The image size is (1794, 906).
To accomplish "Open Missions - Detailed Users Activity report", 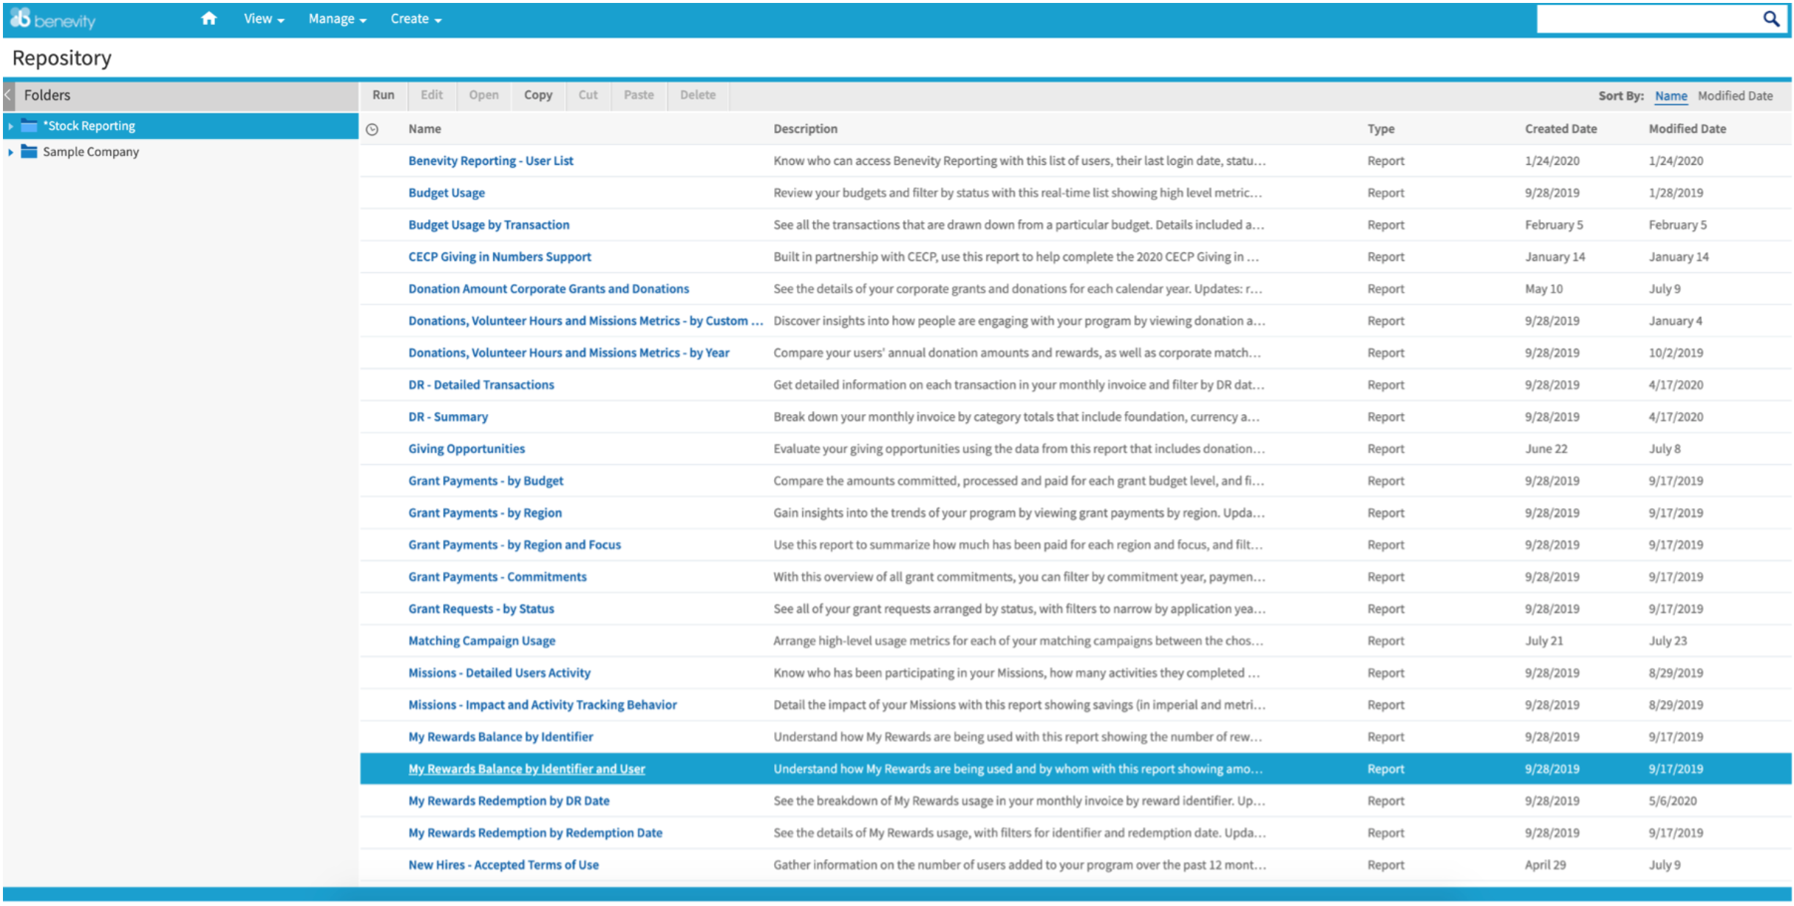I will point(500,673).
